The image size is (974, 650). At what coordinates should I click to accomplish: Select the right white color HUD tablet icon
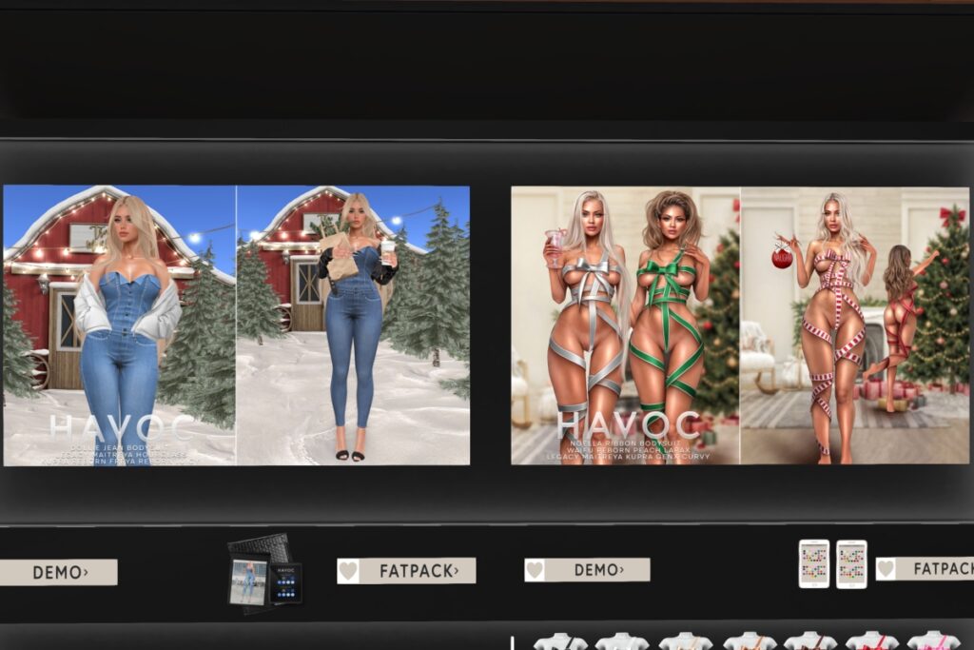pyautogui.click(x=851, y=563)
